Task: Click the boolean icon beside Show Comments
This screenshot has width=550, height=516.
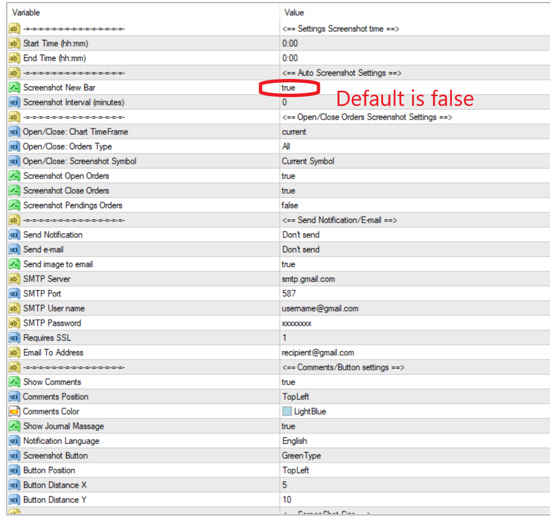Action: 14,382
